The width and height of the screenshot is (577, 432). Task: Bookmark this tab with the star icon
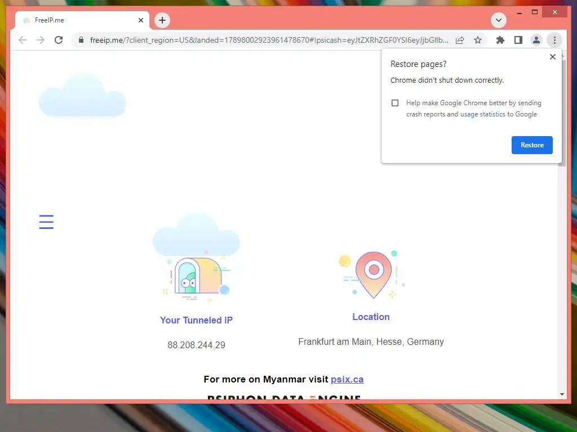pos(478,40)
